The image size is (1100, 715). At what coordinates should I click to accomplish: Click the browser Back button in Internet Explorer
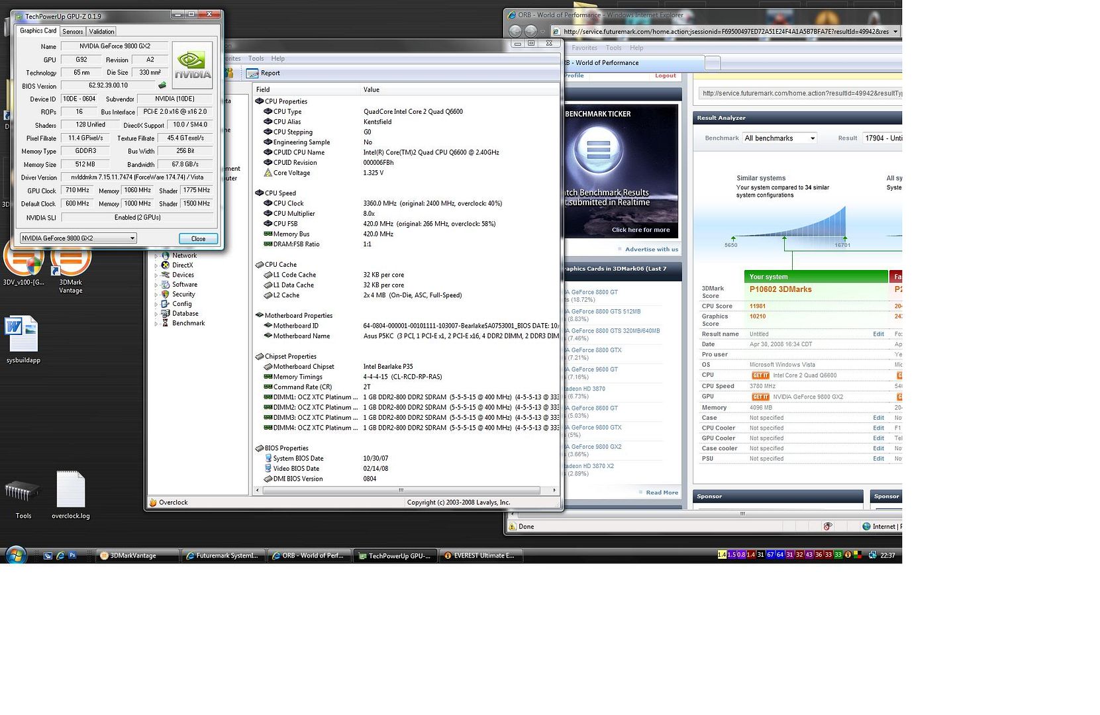coord(515,31)
